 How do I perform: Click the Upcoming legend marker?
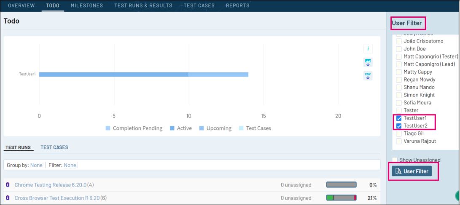pos(202,128)
